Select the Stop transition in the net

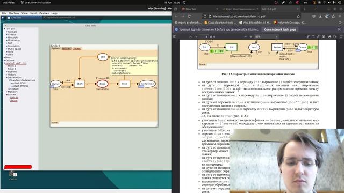coord(124,84)
